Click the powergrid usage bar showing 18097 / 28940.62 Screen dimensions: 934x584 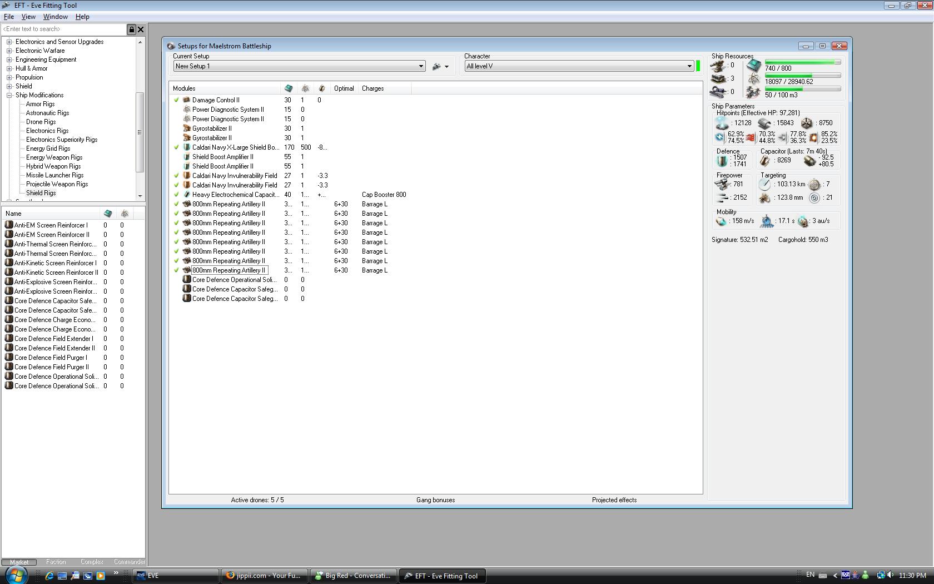803,76
